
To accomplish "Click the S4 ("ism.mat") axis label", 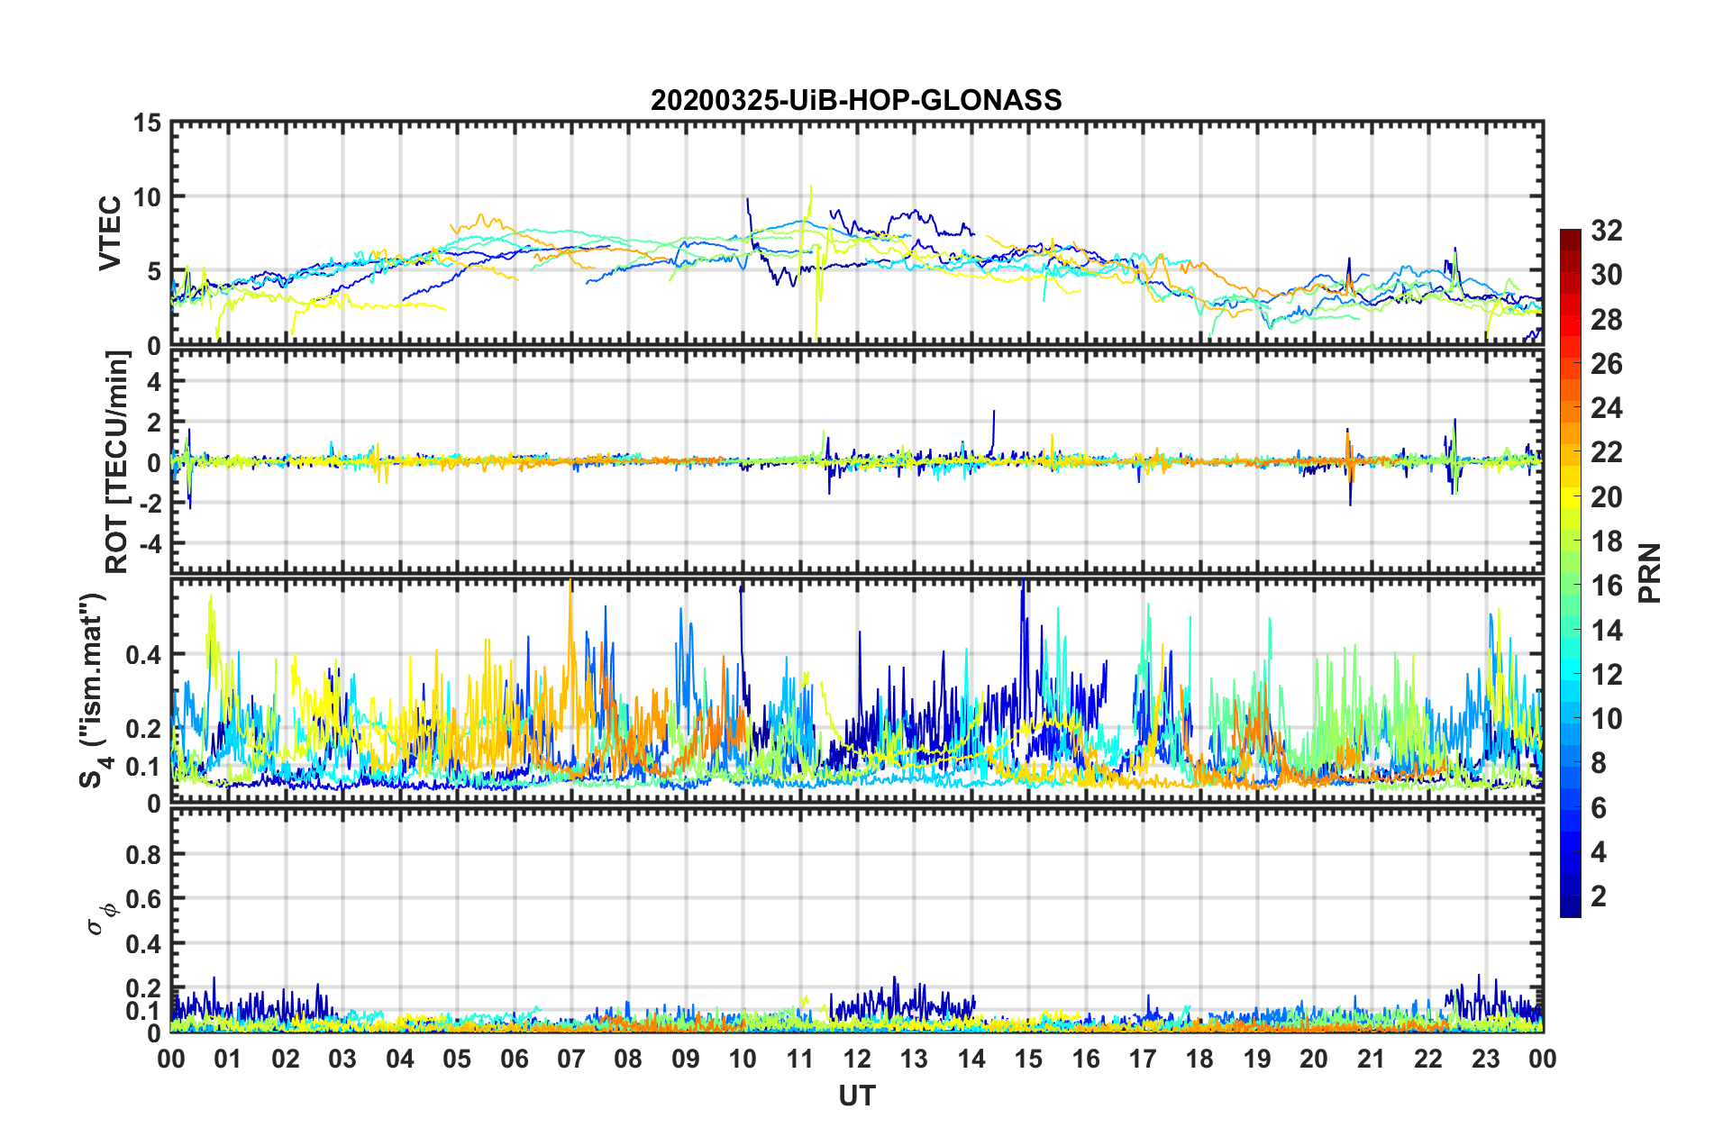I will pyautogui.click(x=95, y=690).
